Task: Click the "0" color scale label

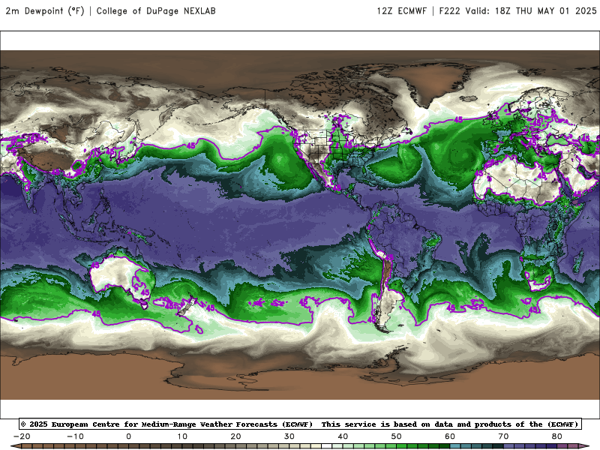Action: pyautogui.click(x=128, y=436)
